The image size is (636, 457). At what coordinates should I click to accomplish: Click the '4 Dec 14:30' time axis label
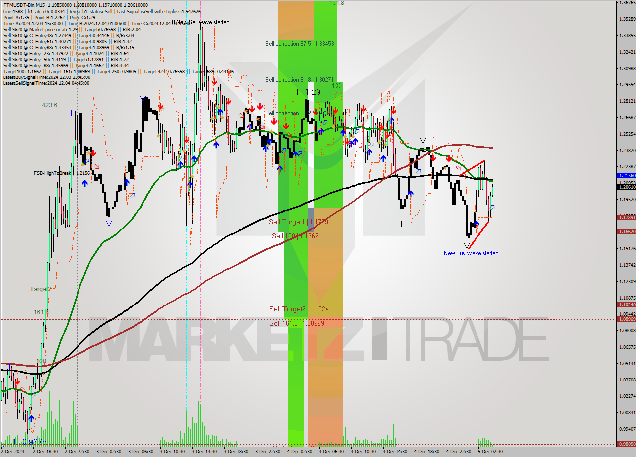tap(395, 452)
